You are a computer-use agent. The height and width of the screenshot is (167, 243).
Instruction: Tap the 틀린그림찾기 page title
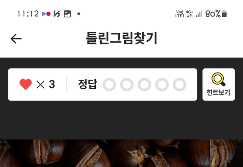[122, 38]
